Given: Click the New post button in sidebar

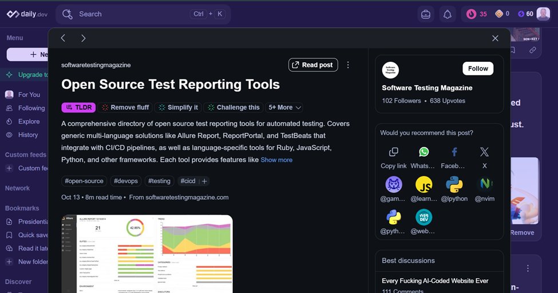Looking at the screenshot, I should pos(27,54).
